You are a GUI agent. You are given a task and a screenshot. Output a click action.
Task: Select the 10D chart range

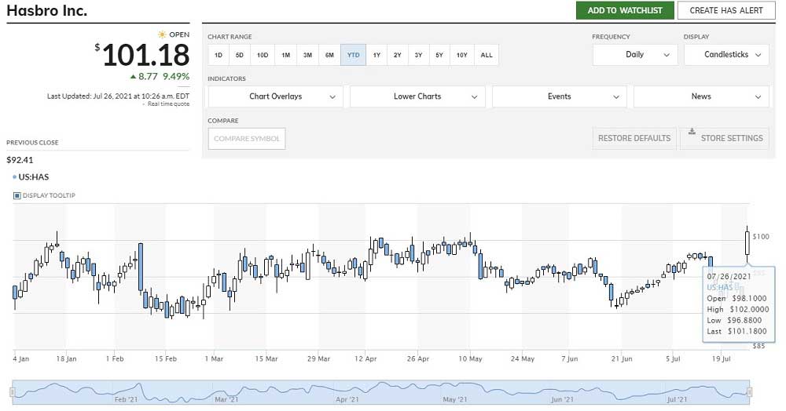(263, 55)
